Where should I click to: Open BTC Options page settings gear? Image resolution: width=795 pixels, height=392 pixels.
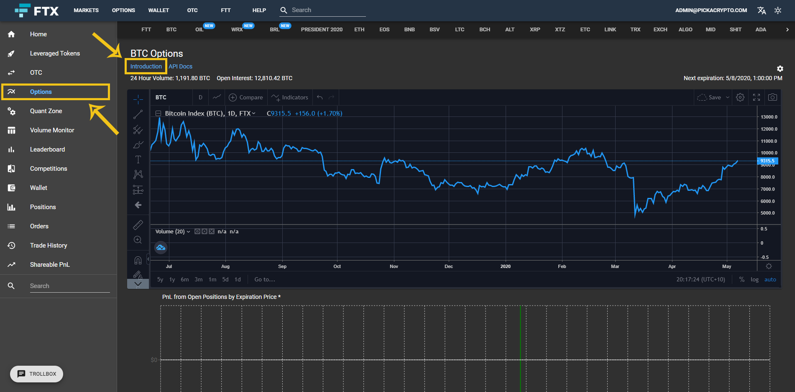click(780, 68)
